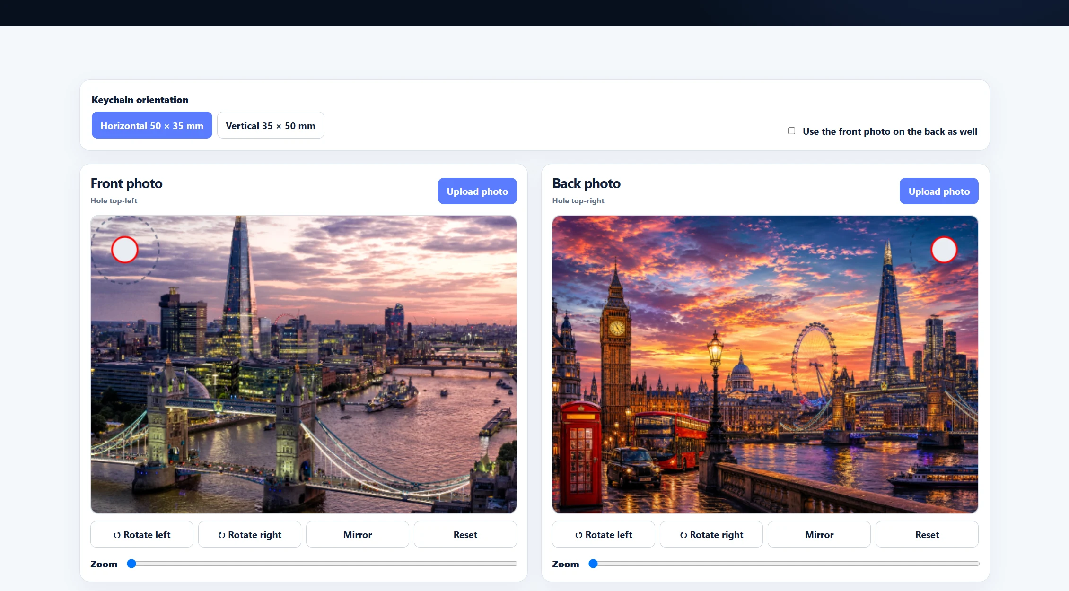Click the Front photo Tower Bridge preview

point(304,365)
